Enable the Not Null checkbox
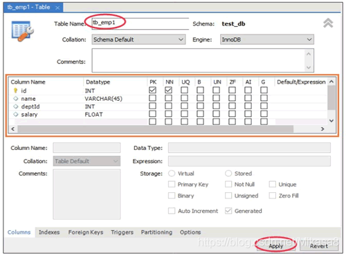 tap(228, 185)
